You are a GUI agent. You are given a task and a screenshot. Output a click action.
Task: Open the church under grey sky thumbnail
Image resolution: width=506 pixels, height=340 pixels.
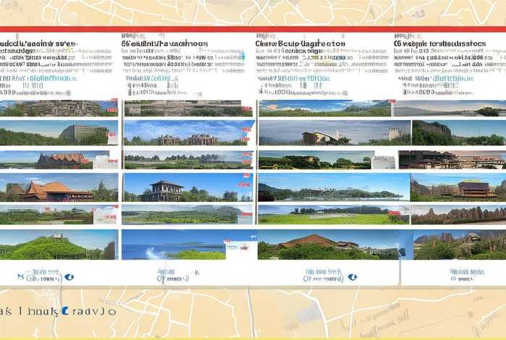(x=335, y=132)
